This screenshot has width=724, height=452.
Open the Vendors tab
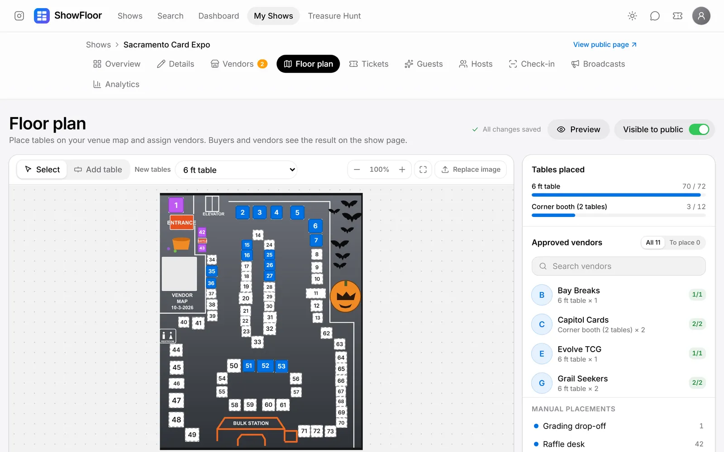point(239,64)
